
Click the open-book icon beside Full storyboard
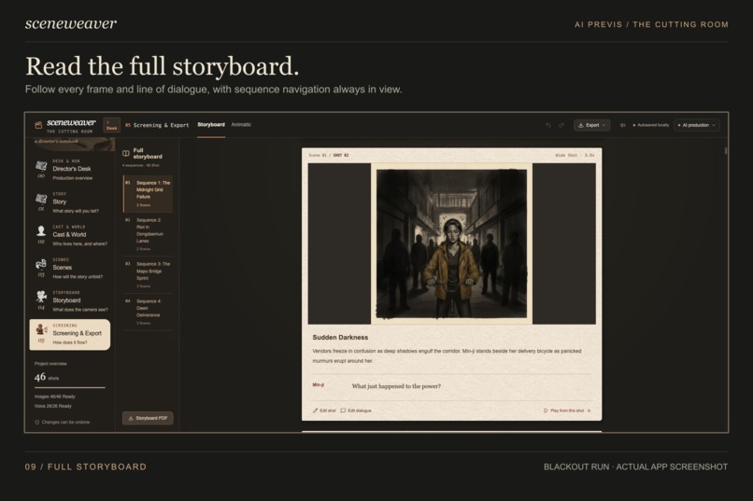coord(126,153)
